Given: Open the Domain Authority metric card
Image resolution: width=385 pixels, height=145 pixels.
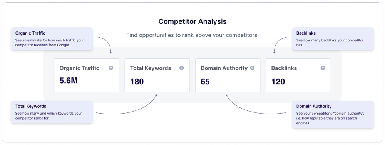Looking at the screenshot, I should coord(228,75).
